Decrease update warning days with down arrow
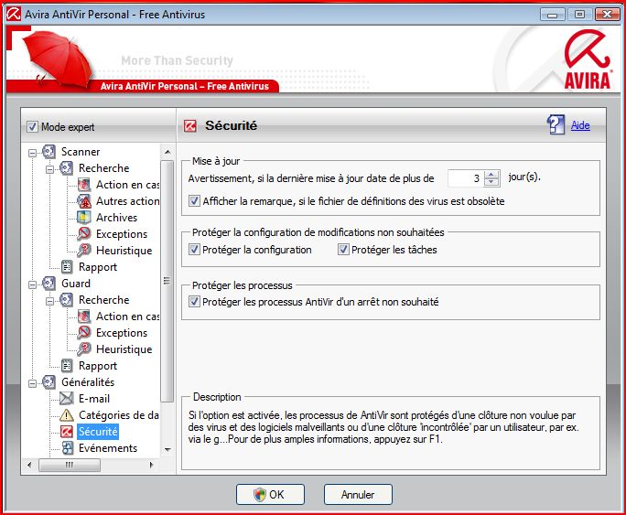The width and height of the screenshot is (626, 515). click(x=491, y=182)
